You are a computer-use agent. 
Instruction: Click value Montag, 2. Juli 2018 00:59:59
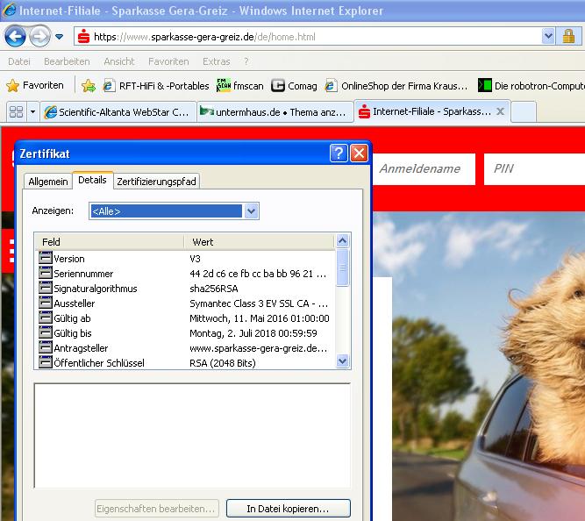253,333
